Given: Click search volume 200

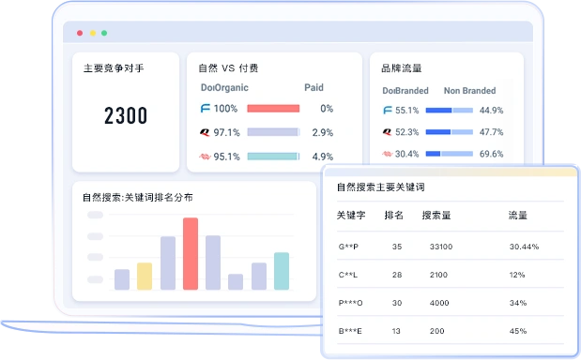Looking at the screenshot, I should pos(436,331).
